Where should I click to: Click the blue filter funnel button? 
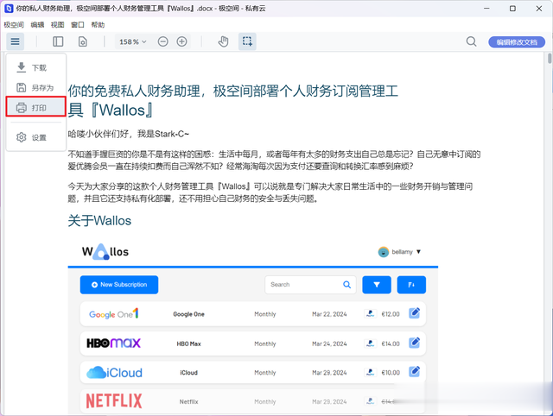click(x=377, y=285)
